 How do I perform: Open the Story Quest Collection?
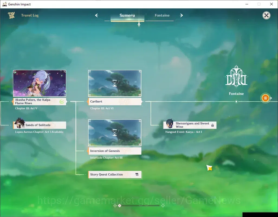(115, 174)
